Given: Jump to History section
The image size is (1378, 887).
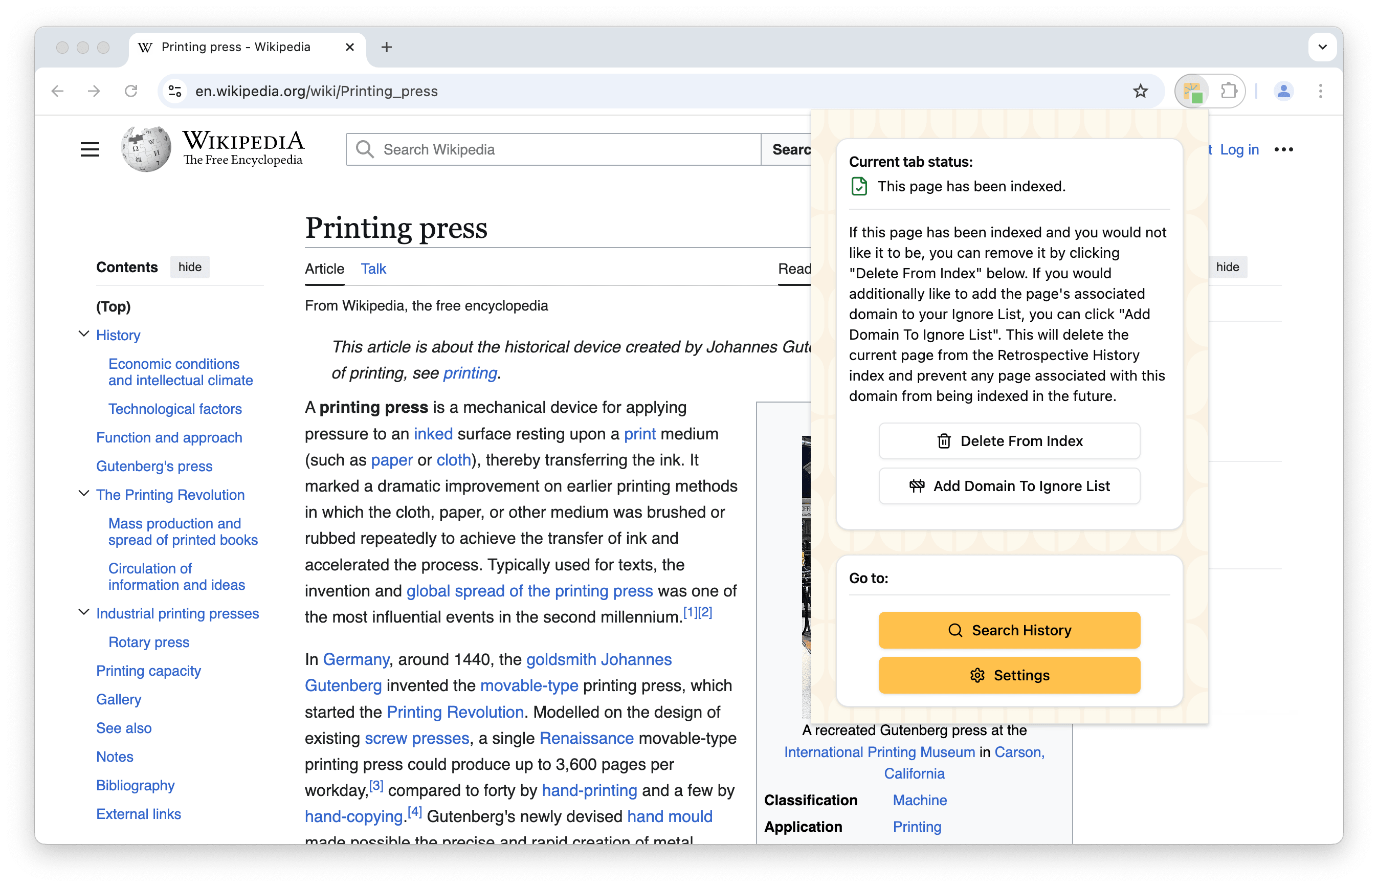Looking at the screenshot, I should [118, 335].
